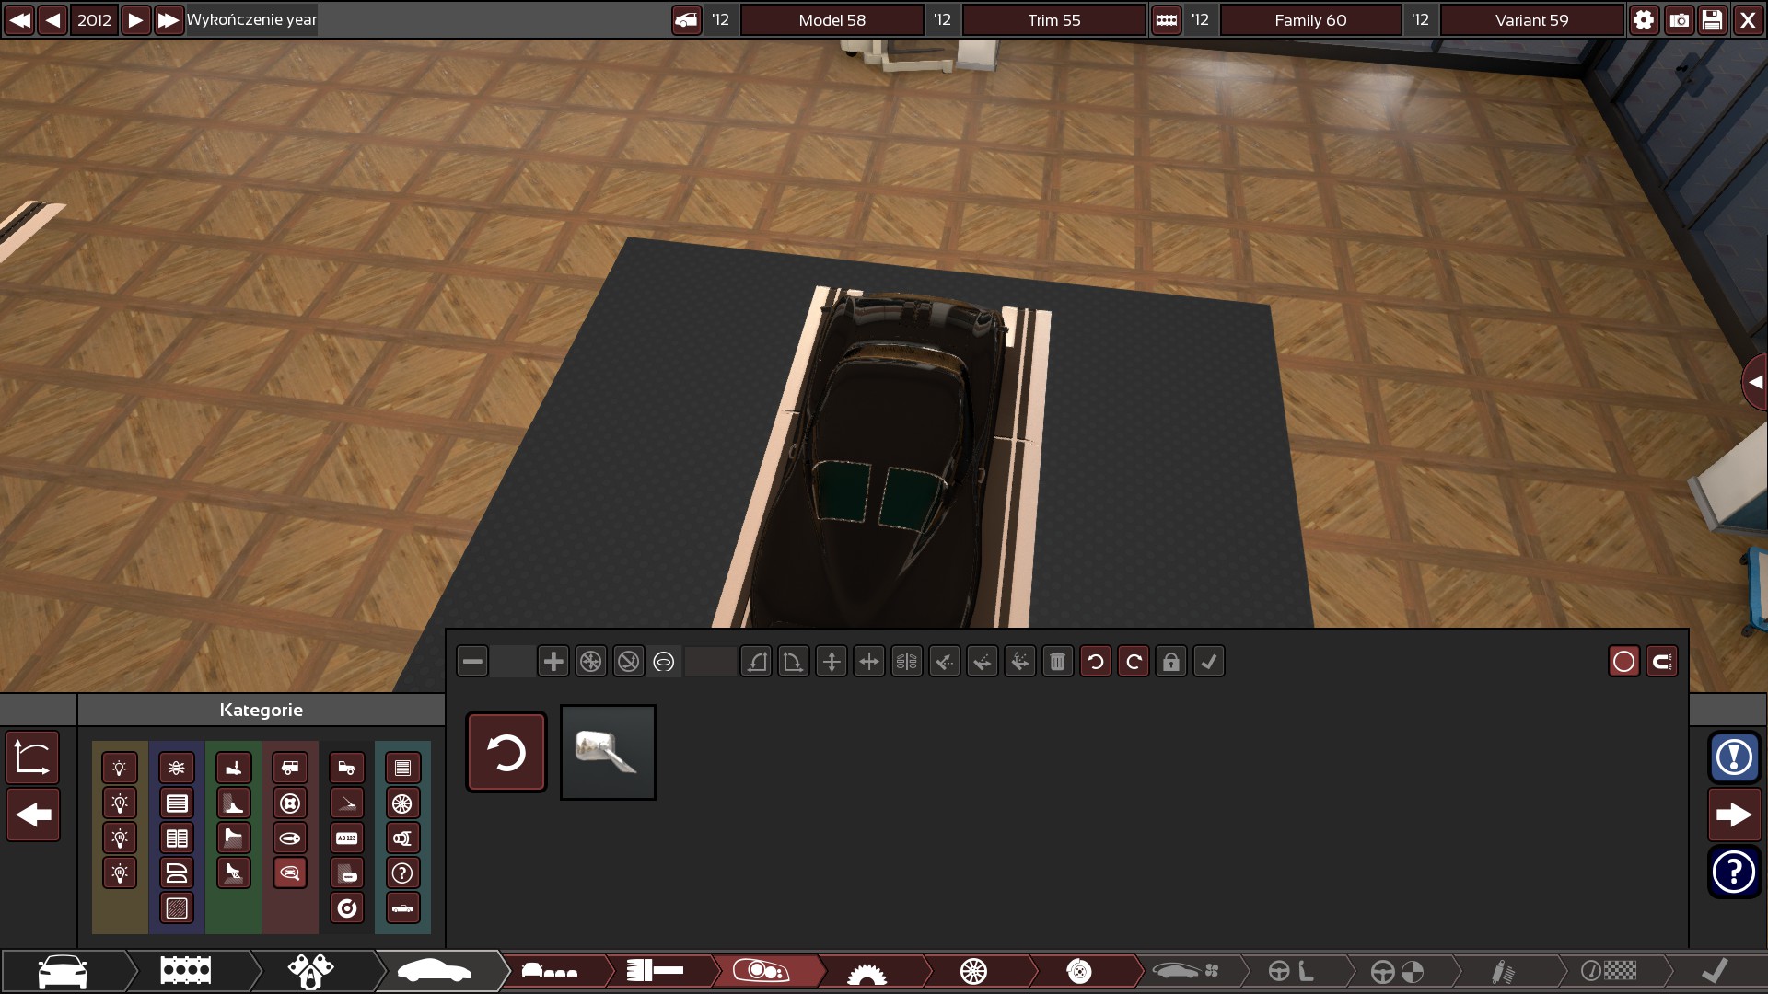This screenshot has height=994, width=1768.
Task: Switch to the engine block tab
Action: 186,971
